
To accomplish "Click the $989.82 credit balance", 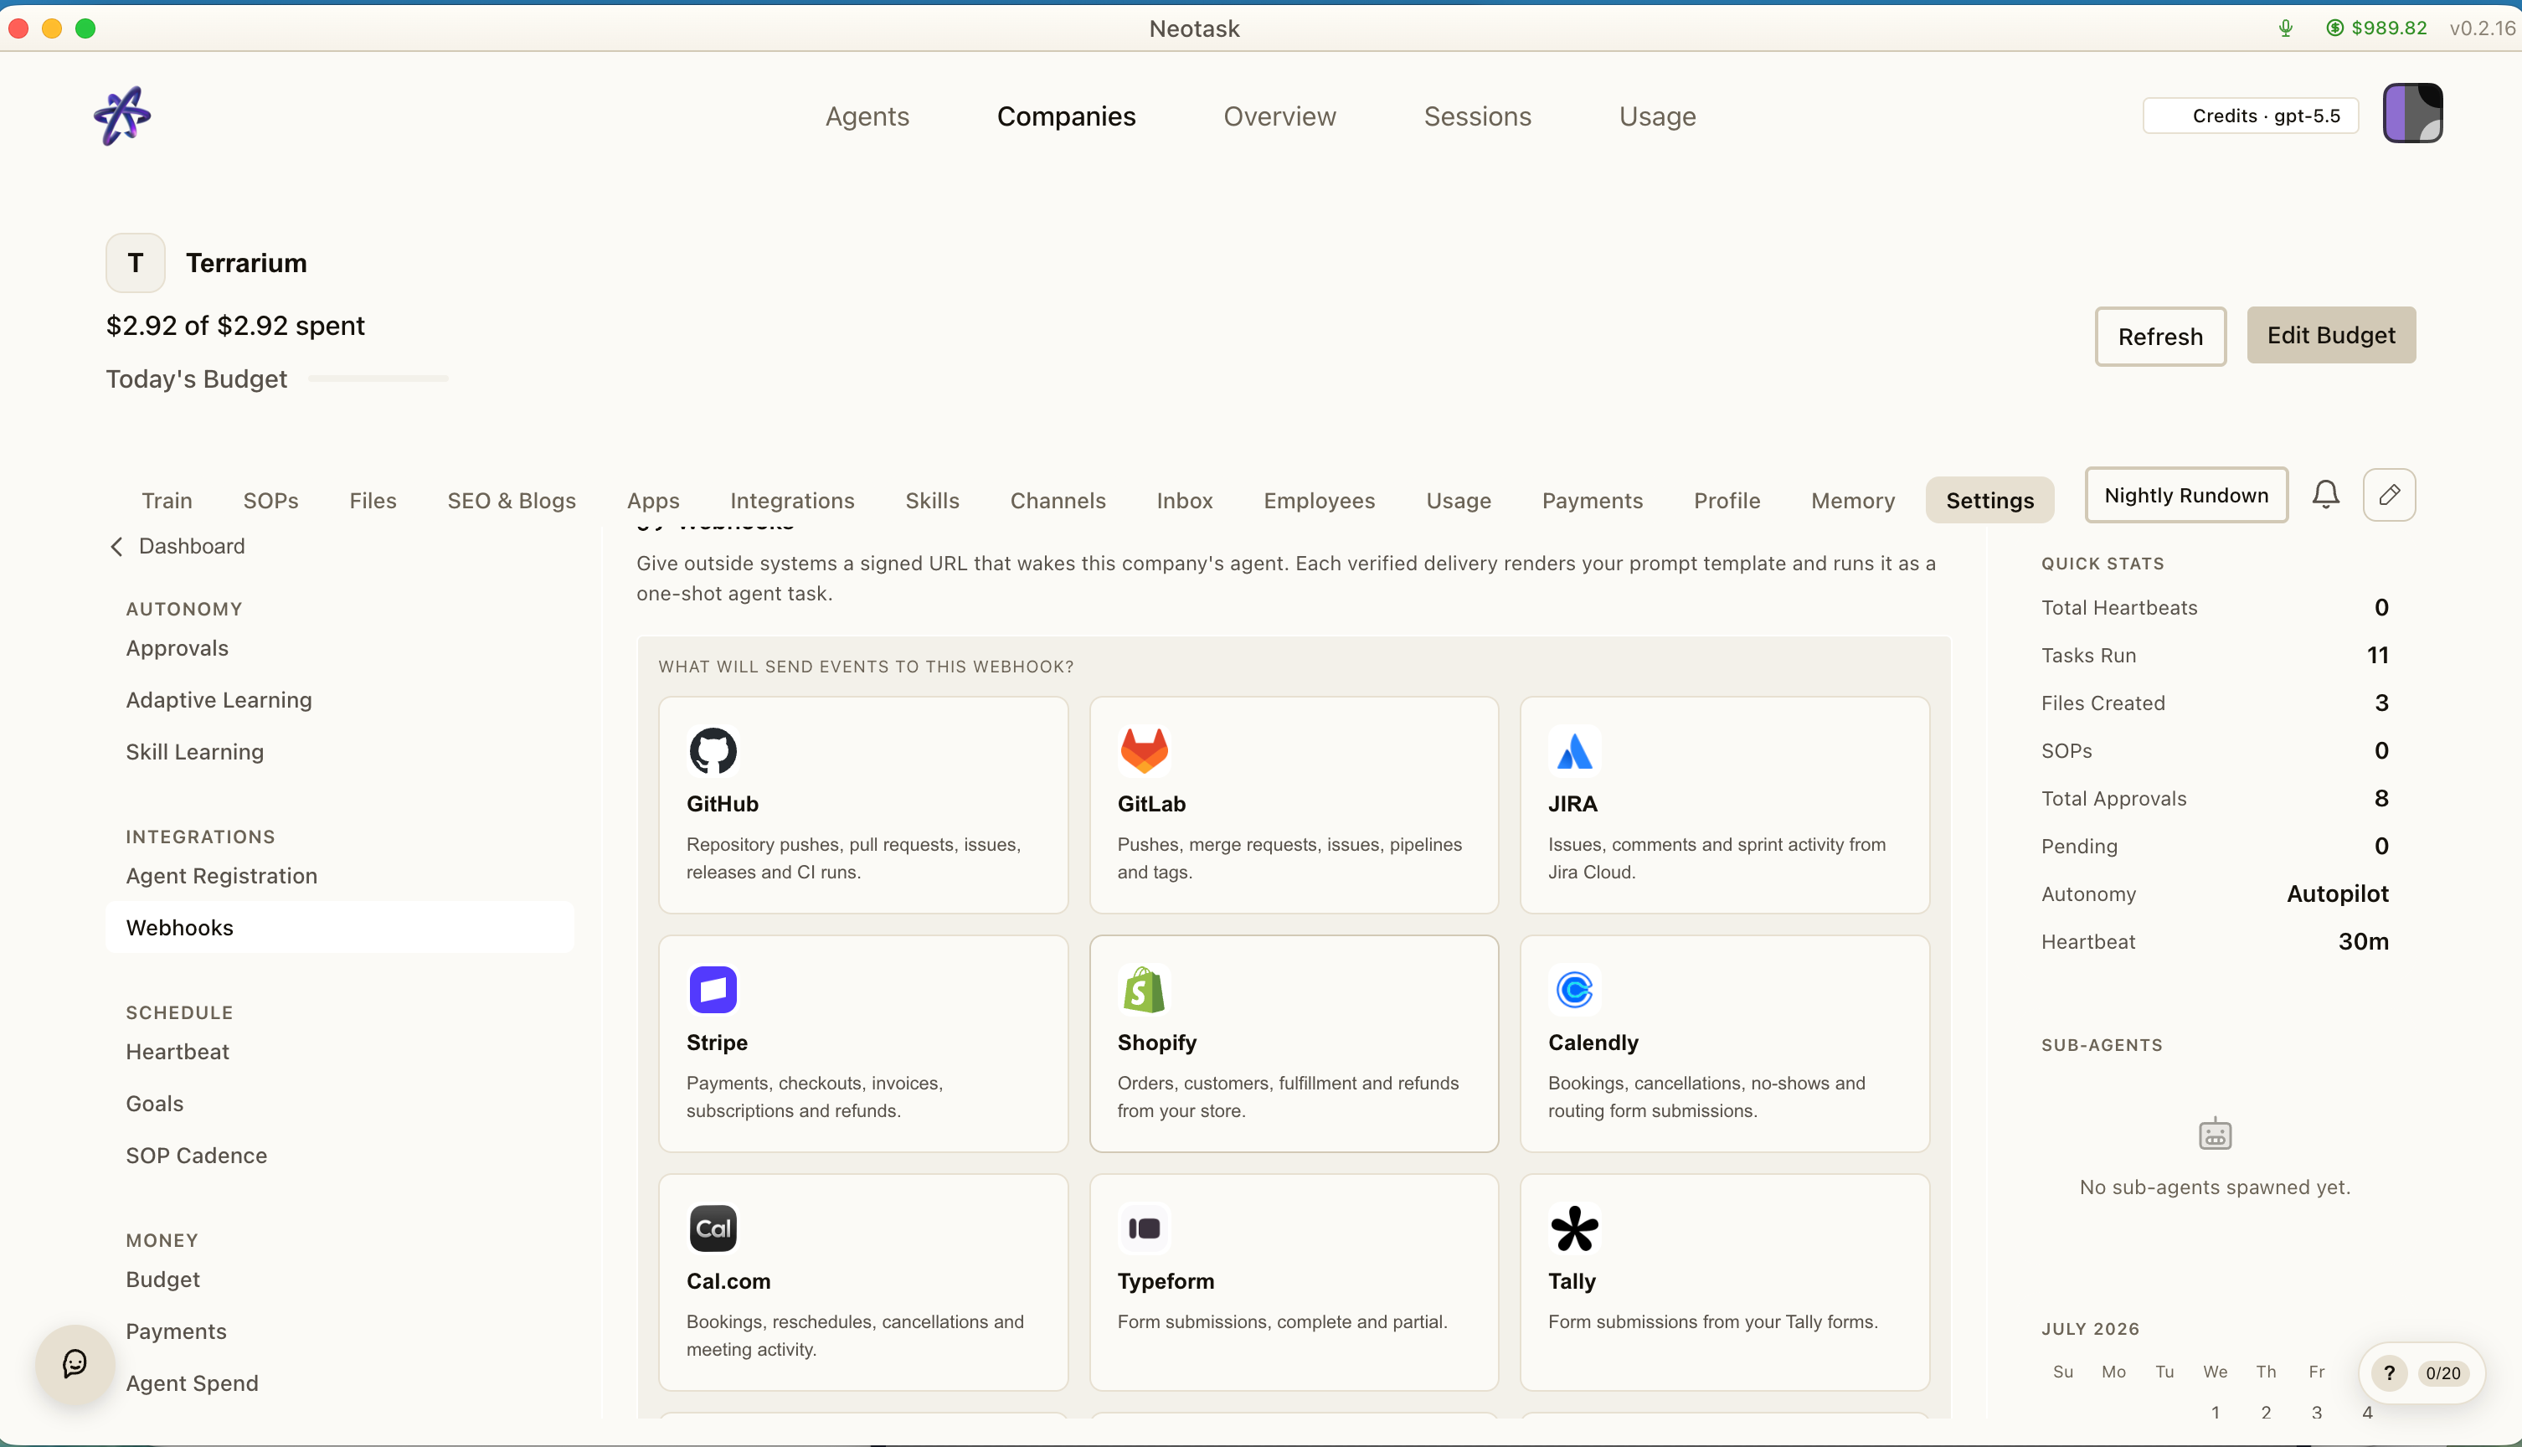I will pyautogui.click(x=2376, y=28).
